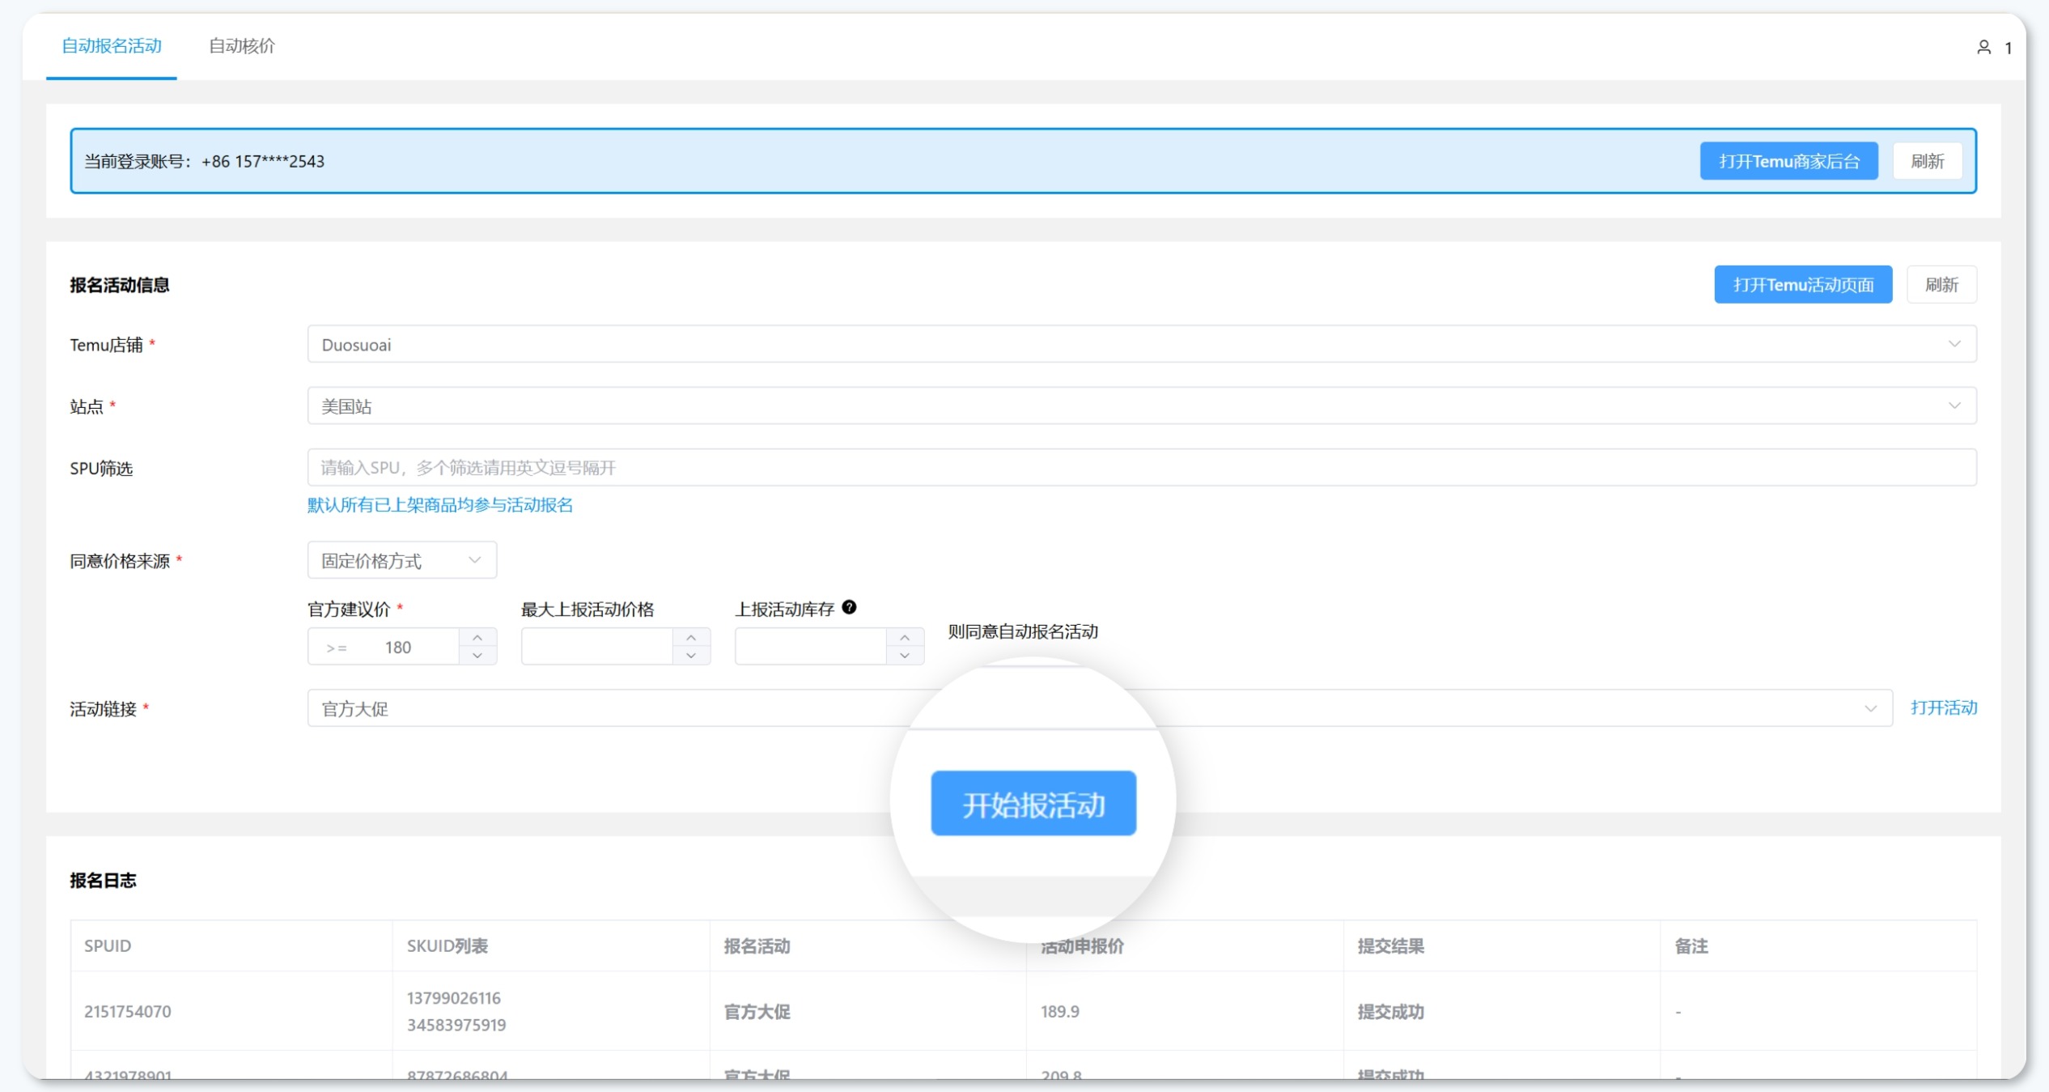Click the 上报活动库存 input field
Image resolution: width=2049 pixels, height=1092 pixels.
[811, 647]
